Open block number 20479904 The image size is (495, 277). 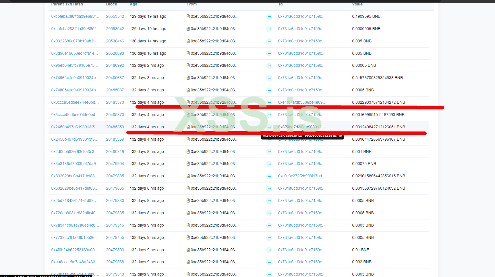pyautogui.click(x=115, y=164)
